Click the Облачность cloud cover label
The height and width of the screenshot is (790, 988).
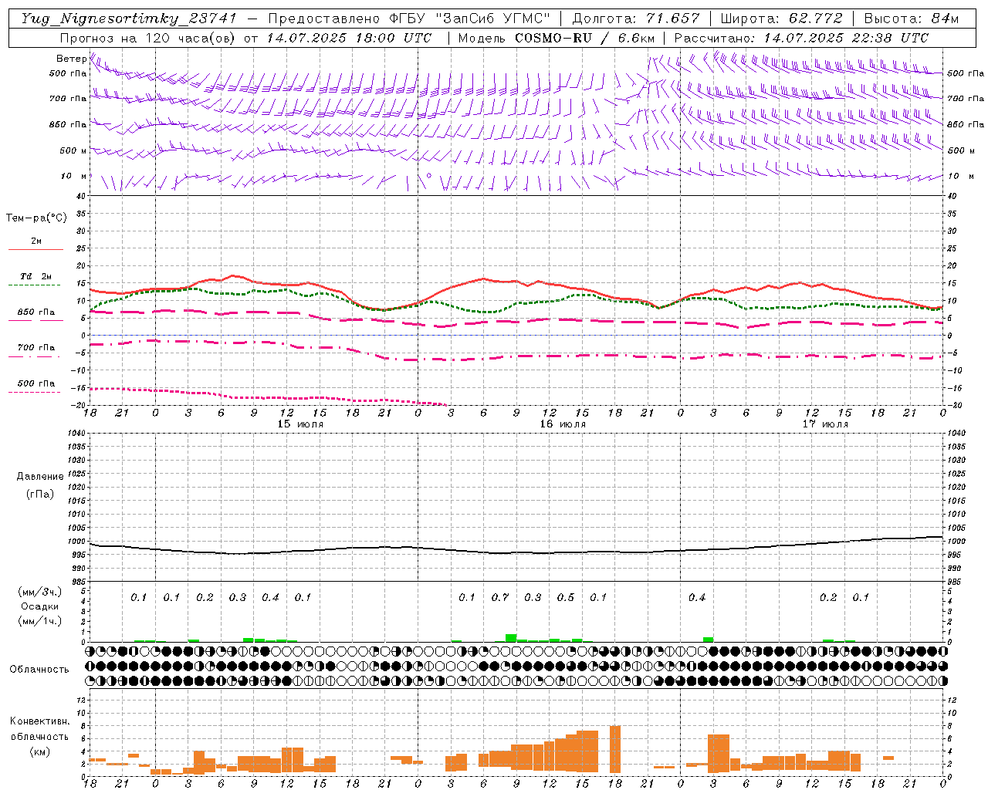(39, 669)
